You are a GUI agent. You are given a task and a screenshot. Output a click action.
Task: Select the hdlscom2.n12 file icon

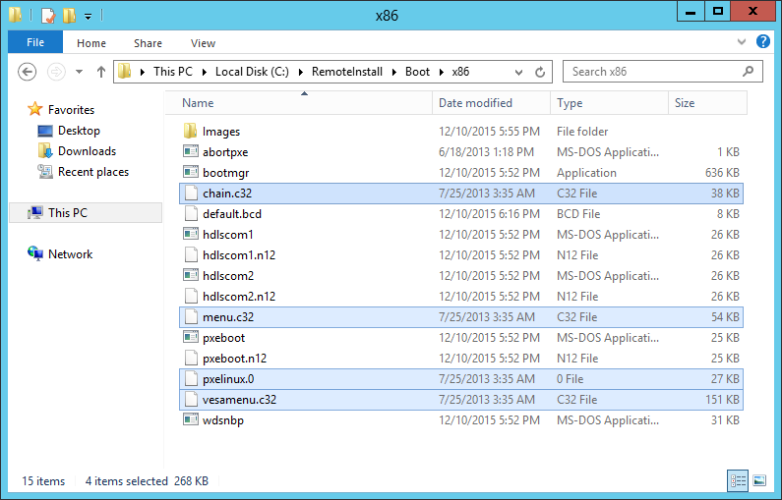click(x=191, y=297)
